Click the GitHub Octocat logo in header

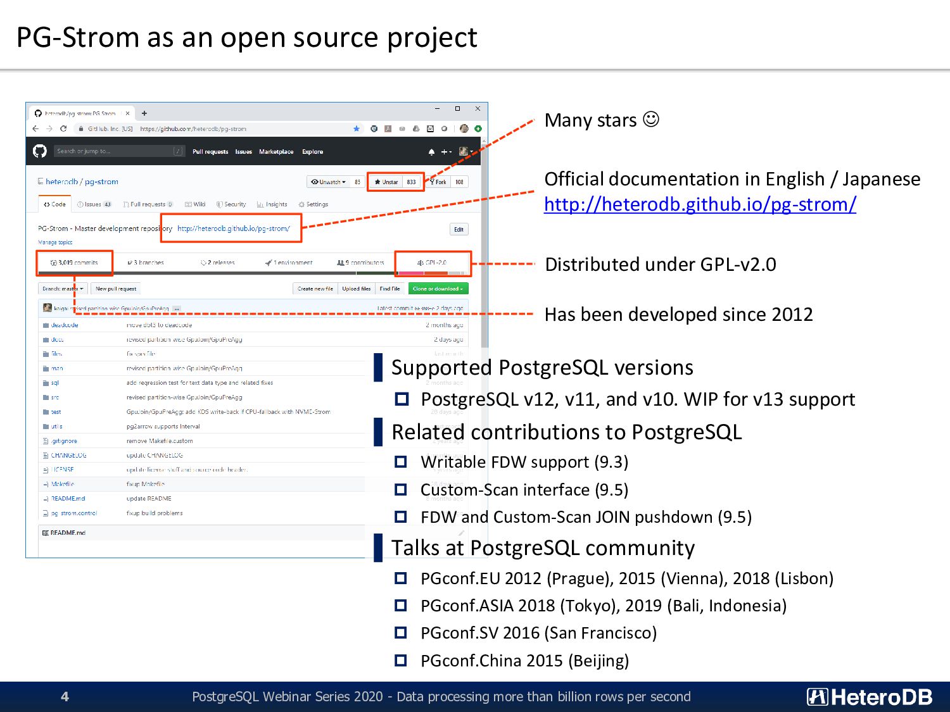pos(39,151)
